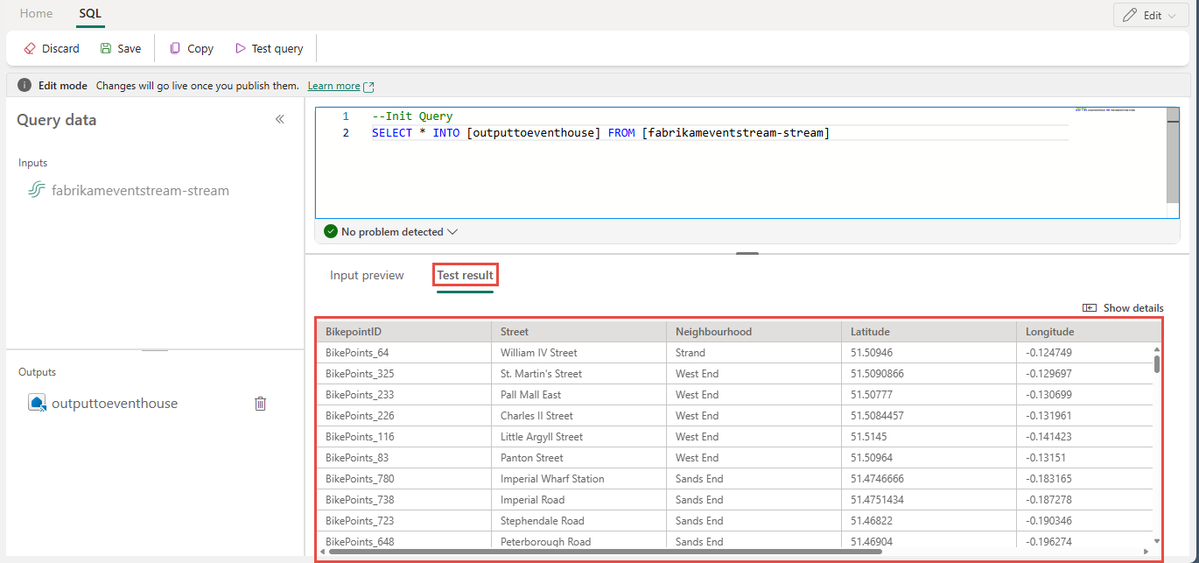Select the SQL tab

[x=90, y=14]
